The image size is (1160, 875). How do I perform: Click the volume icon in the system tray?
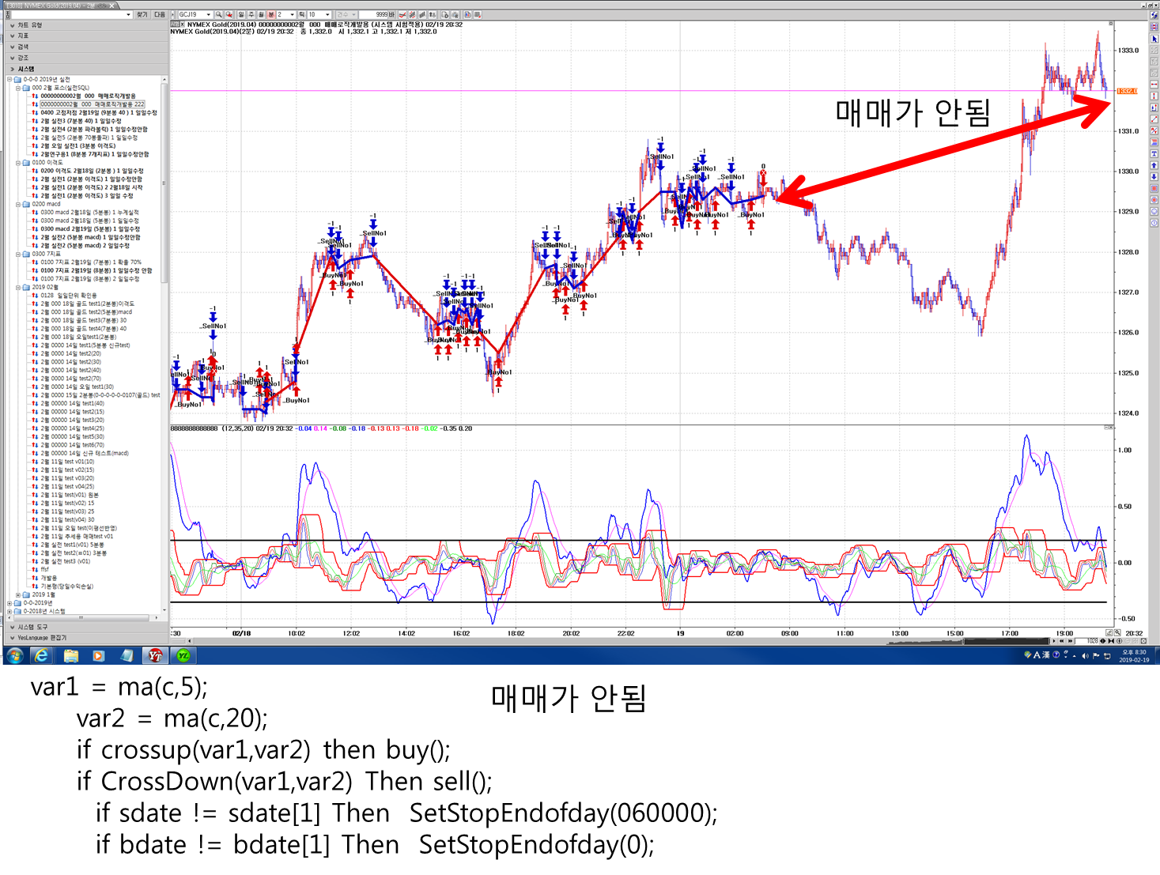pos(1085,655)
